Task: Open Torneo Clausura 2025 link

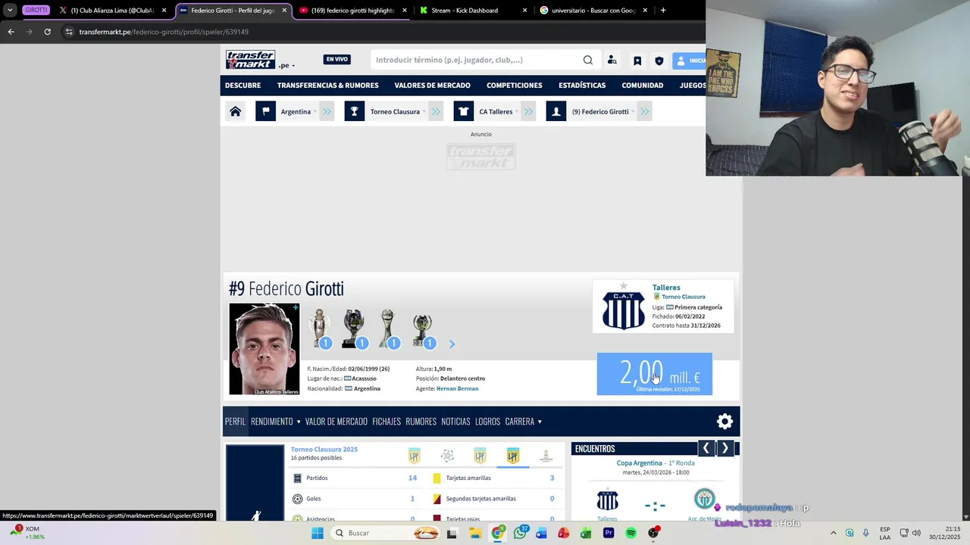Action: (x=324, y=450)
